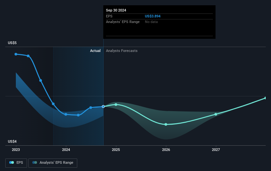Click the 'No data' analysts range value

point(151,22)
